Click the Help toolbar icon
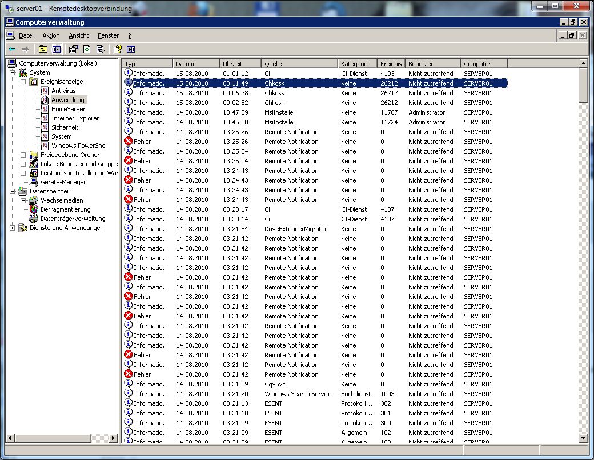The image size is (594, 460). pyautogui.click(x=118, y=49)
